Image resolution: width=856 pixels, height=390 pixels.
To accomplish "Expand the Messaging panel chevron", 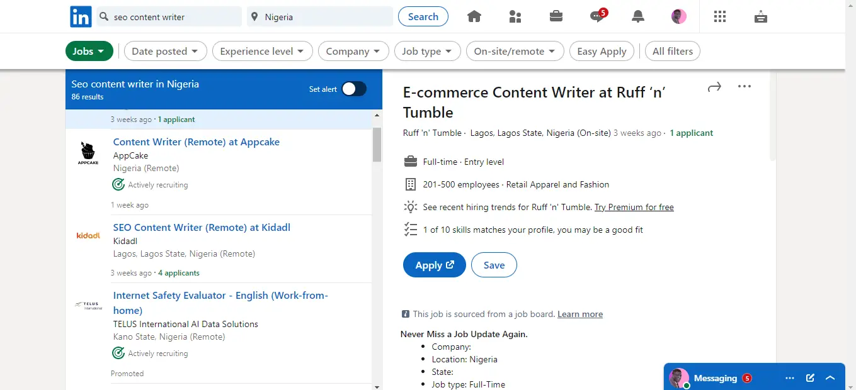I will click(x=830, y=378).
